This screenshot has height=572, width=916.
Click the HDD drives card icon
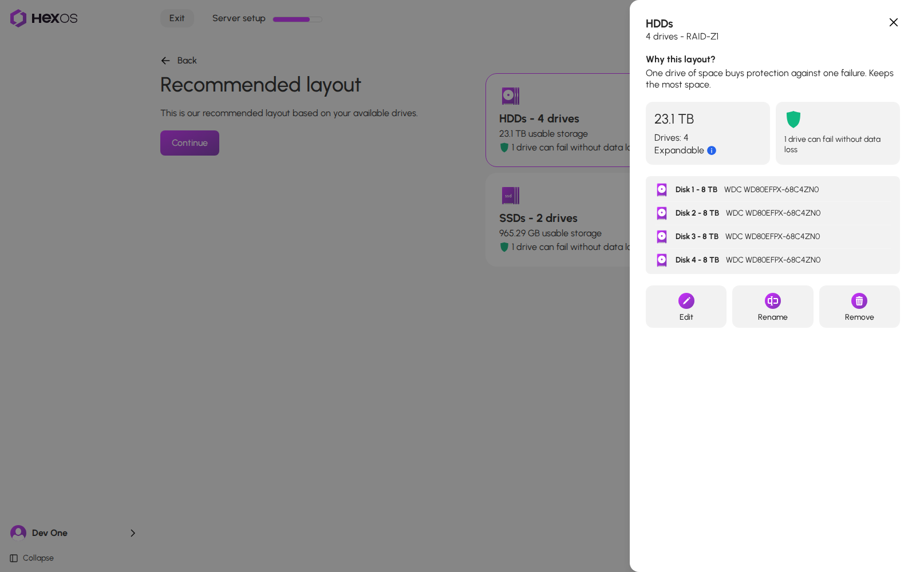tap(510, 96)
